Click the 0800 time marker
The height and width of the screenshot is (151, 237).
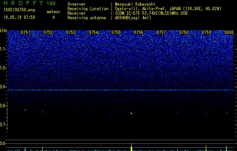(229, 32)
